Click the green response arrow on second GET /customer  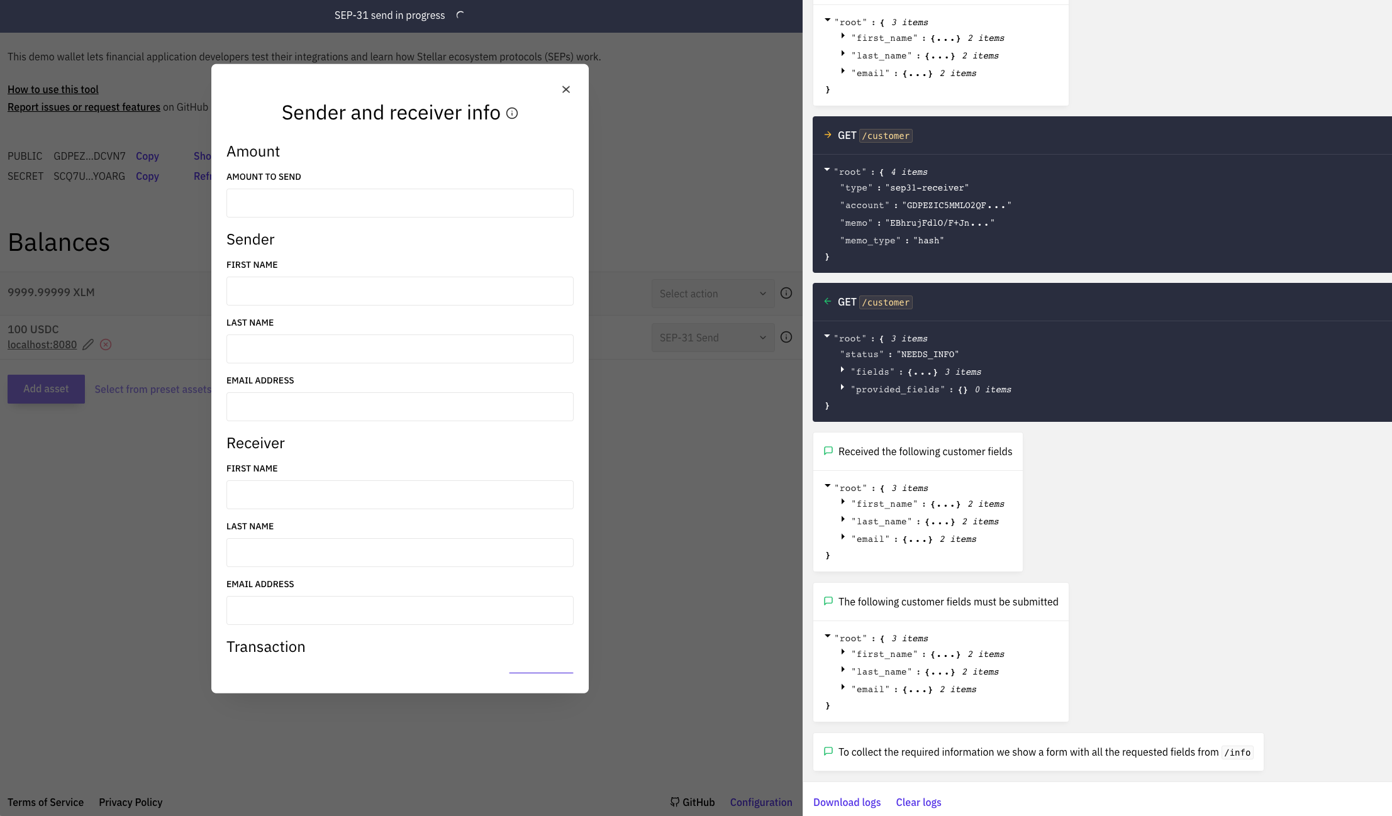pos(828,302)
